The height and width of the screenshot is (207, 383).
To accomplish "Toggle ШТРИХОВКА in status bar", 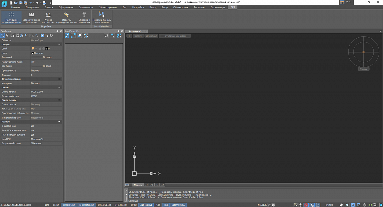I will pos(178,205).
